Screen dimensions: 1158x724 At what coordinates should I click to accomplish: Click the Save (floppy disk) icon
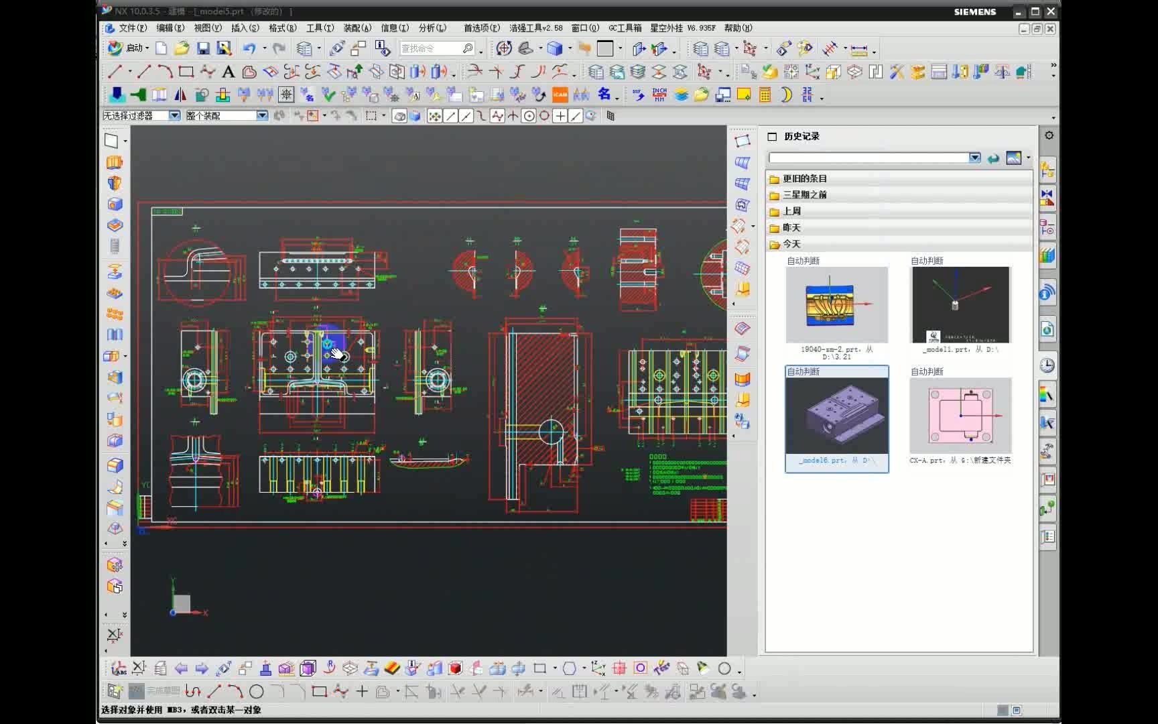(x=203, y=48)
